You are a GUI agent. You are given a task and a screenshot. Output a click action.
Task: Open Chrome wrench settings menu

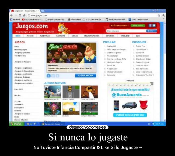(x=163, y=15)
